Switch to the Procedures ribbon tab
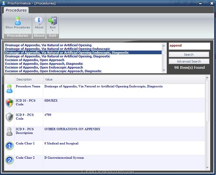The height and width of the screenshot is (175, 216). click(x=16, y=10)
